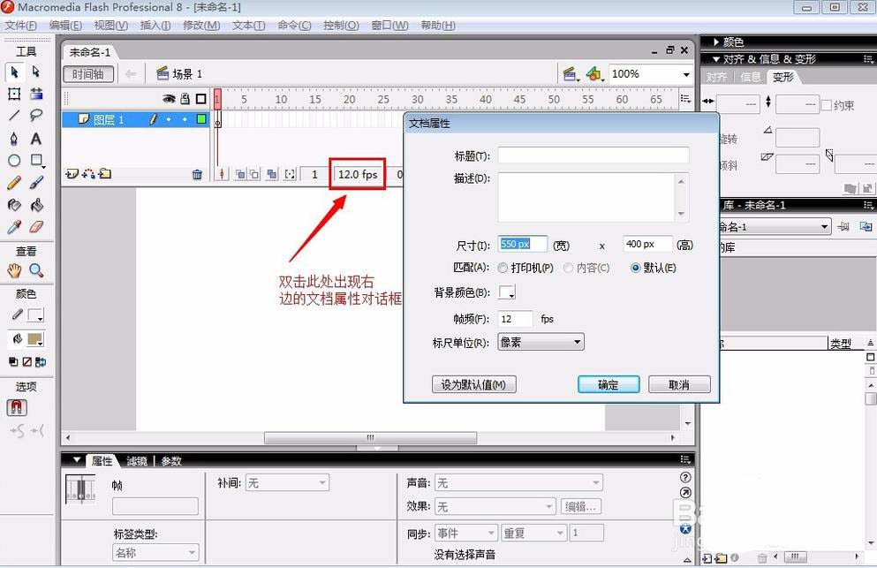Open the stage zoom 100% dropdown

(x=686, y=74)
